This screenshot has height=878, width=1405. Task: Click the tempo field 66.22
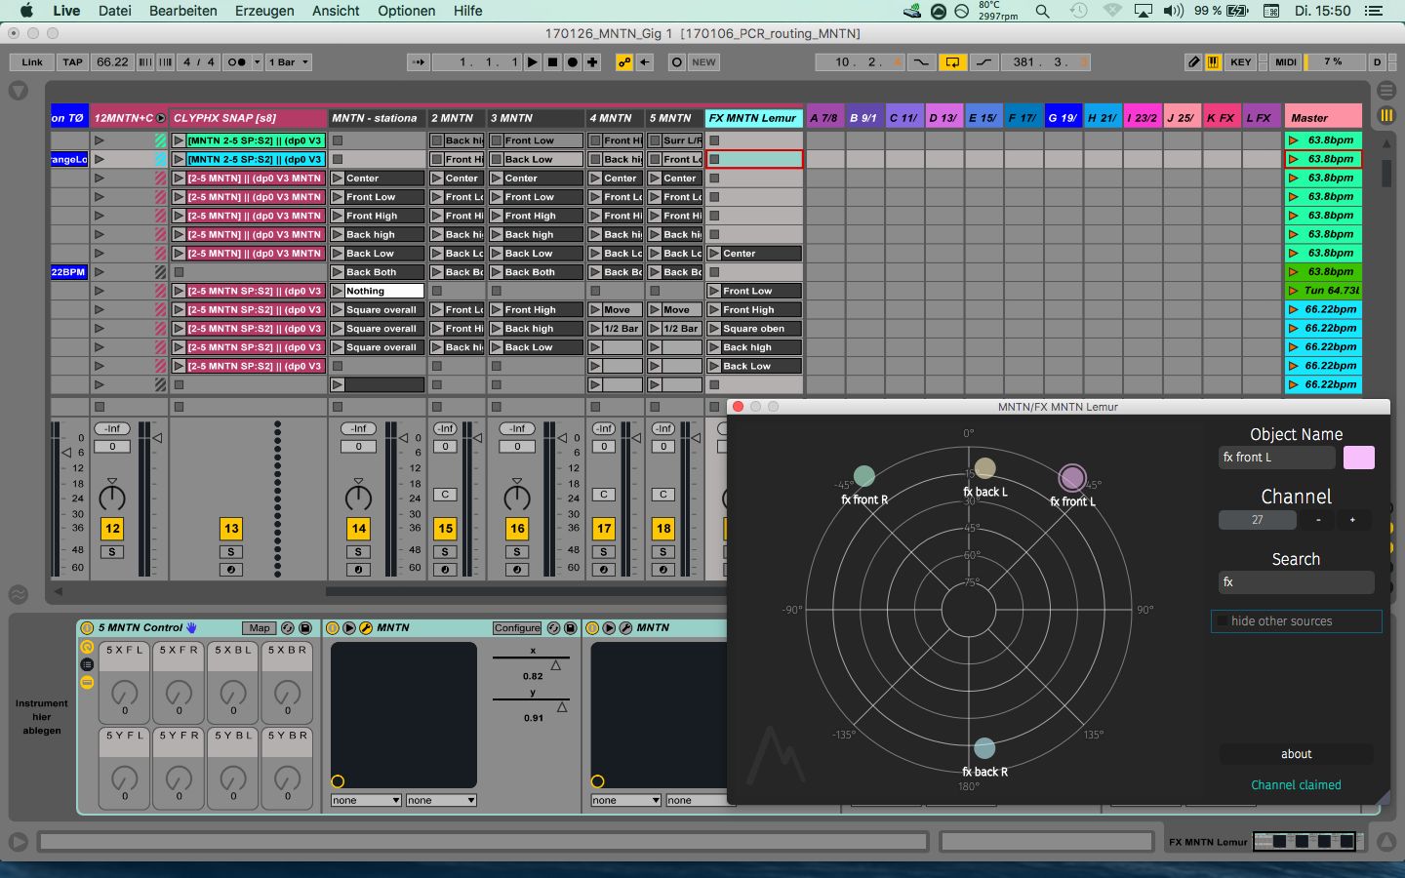pos(112,61)
